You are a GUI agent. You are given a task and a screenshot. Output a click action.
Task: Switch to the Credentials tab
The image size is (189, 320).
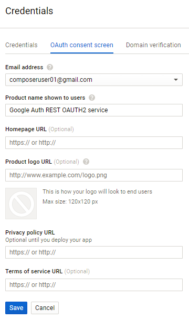point(22,45)
